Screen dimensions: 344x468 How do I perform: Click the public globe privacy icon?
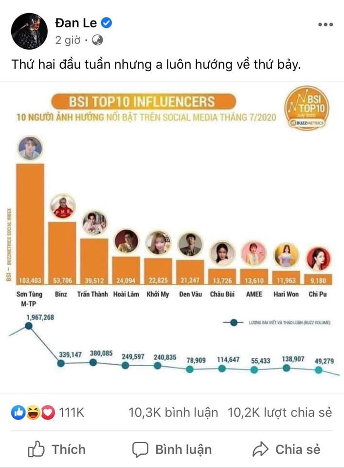97,40
